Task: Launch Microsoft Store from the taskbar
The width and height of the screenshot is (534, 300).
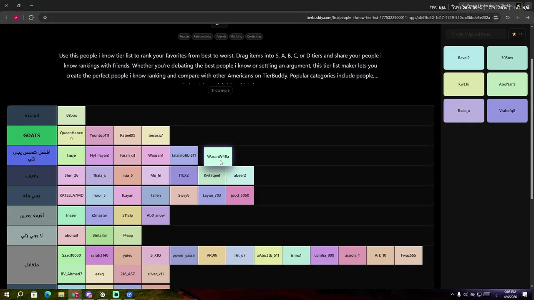Action: [34, 295]
